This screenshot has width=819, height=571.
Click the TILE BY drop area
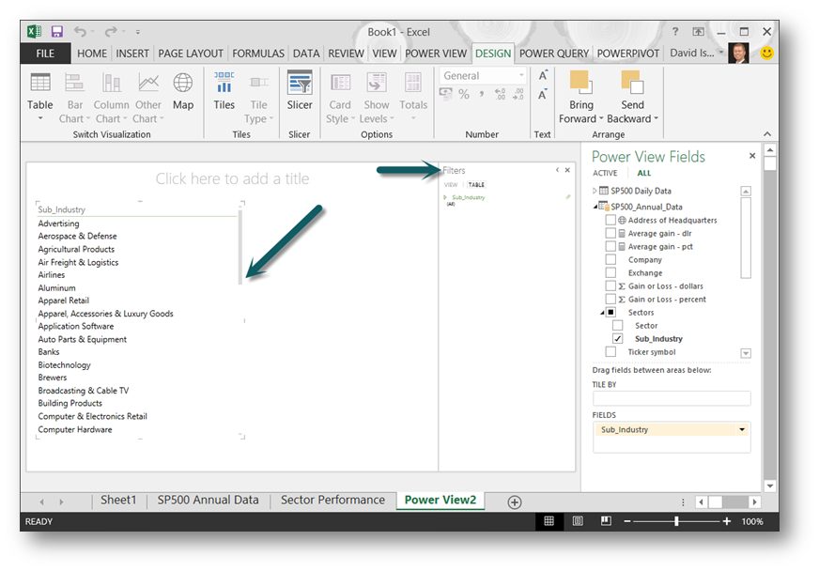coord(672,398)
